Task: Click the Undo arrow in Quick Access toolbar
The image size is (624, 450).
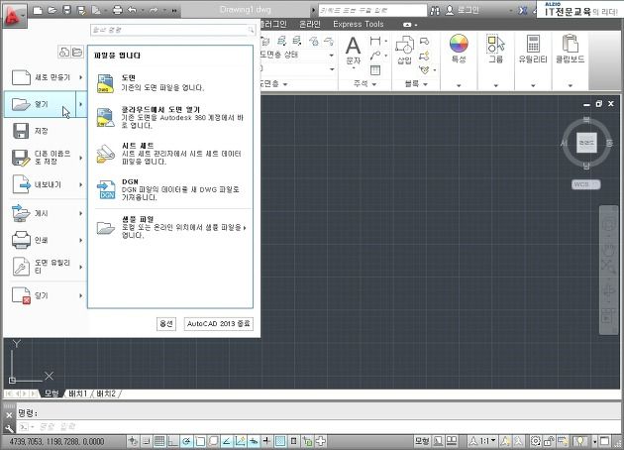Action: point(133,10)
